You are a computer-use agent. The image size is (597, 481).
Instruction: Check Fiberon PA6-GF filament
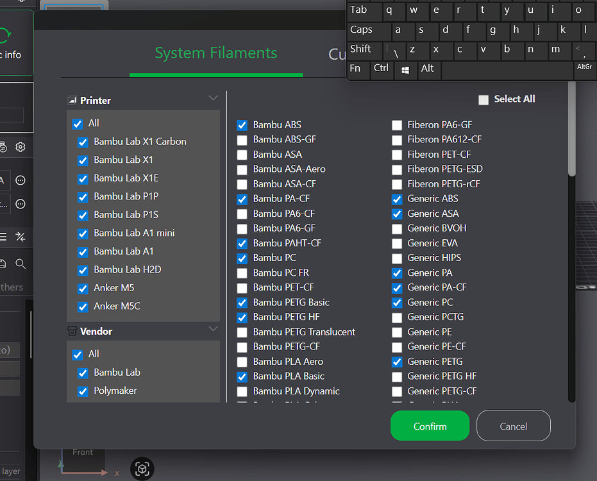pyautogui.click(x=397, y=125)
